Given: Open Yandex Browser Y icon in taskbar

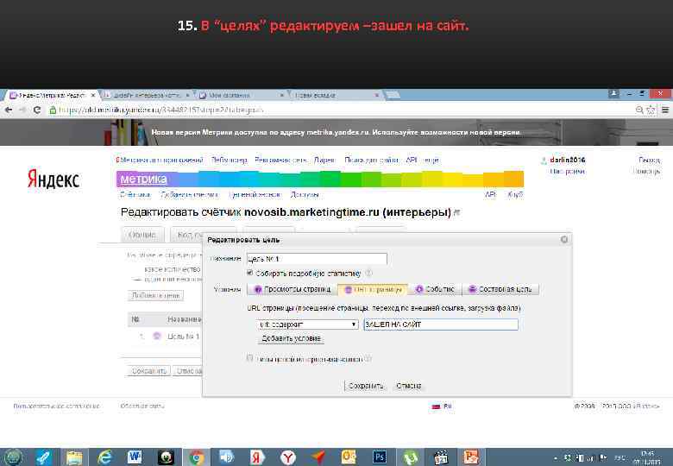Looking at the screenshot, I should point(287,457).
